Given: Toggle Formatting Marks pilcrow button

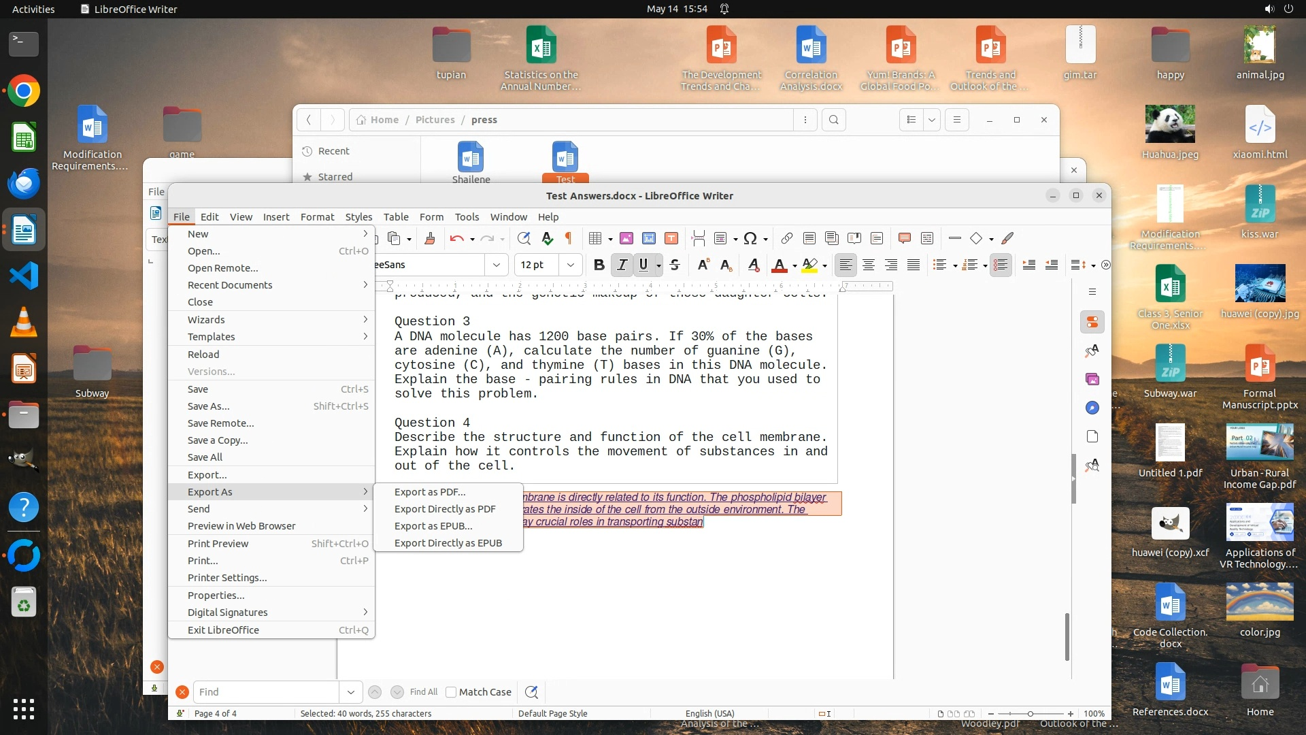Looking at the screenshot, I should (x=569, y=238).
